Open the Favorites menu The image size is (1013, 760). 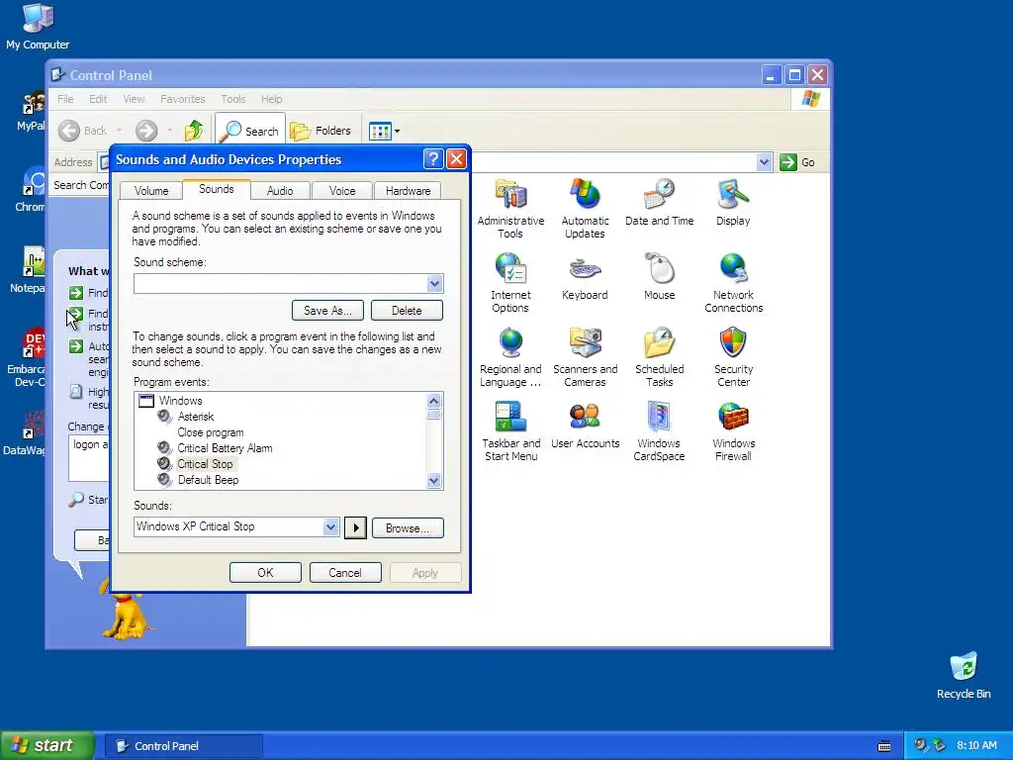tap(183, 99)
